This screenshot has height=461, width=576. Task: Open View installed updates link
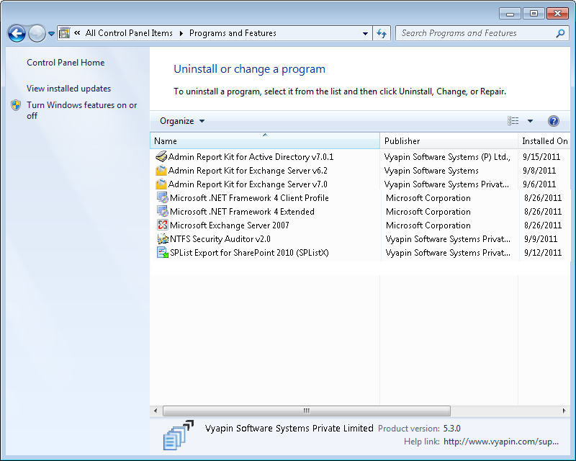[x=68, y=89]
